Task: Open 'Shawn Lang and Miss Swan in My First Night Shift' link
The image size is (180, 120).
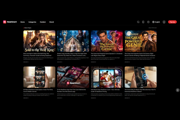Action: coord(72,55)
